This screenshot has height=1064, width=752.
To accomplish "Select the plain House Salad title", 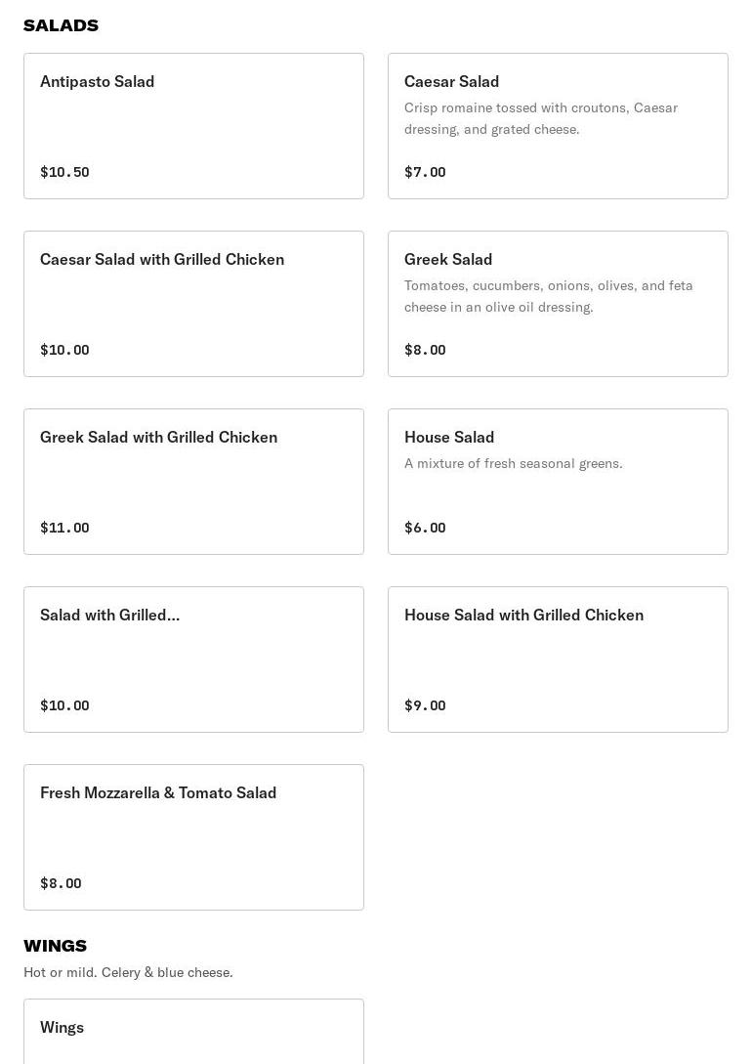I will tap(449, 438).
